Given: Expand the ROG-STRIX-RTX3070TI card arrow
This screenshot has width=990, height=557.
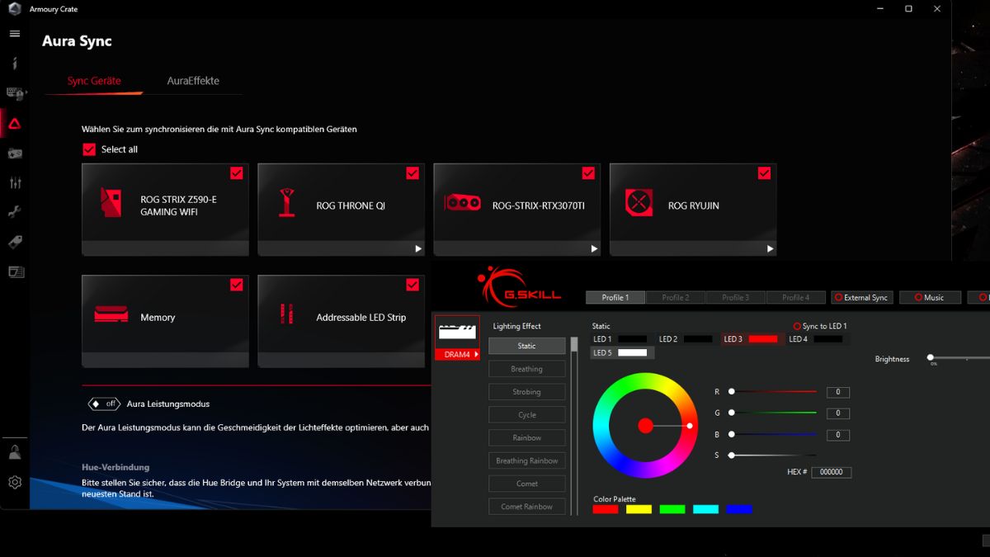Looking at the screenshot, I should [x=594, y=248].
